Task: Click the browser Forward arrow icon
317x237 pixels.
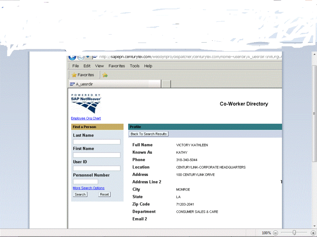Action: [81, 57]
